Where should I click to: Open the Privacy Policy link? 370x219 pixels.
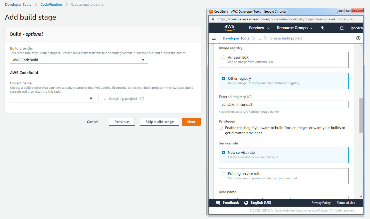tap(321, 203)
